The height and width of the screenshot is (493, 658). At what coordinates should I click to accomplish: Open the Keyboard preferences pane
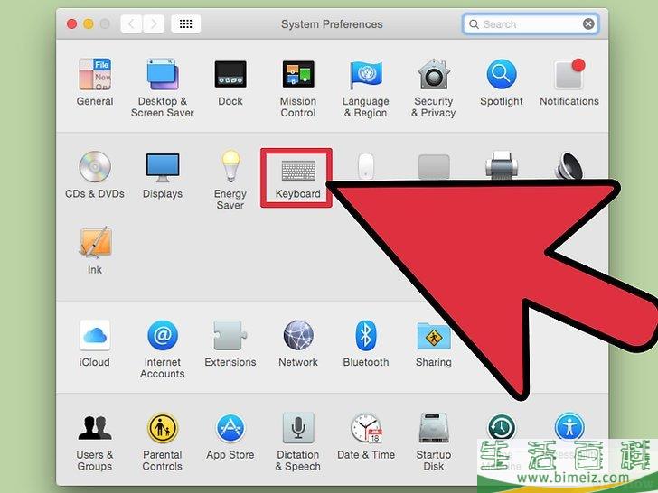(x=298, y=178)
